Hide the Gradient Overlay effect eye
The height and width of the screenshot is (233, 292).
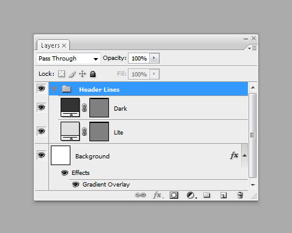[x=75, y=185]
